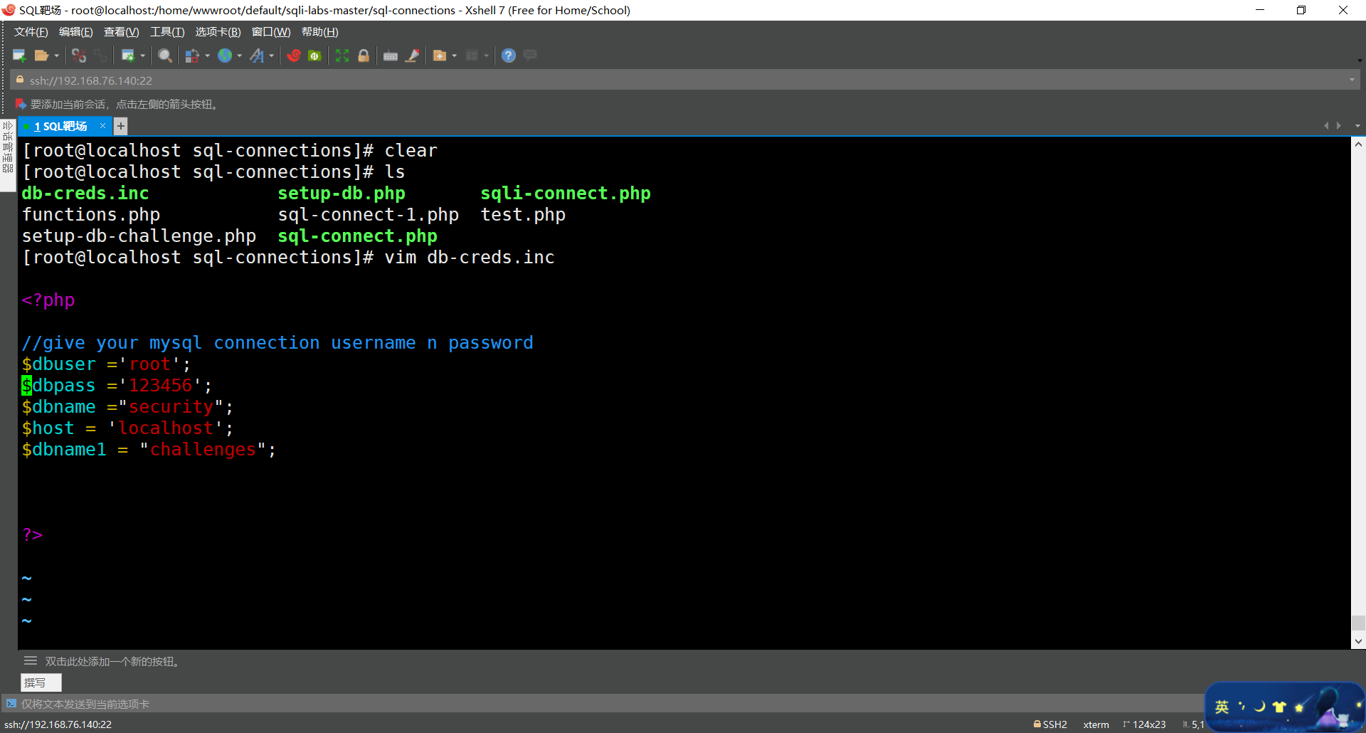
Task: Expand the layout panes dropdown arrow
Action: pyautogui.click(x=487, y=56)
